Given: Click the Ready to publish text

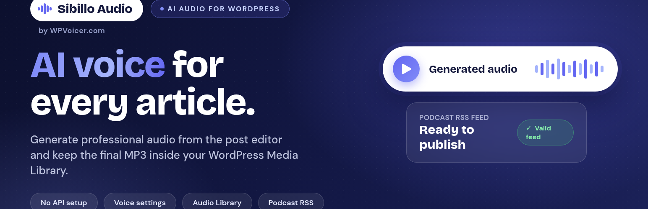Looking at the screenshot, I should [447, 137].
